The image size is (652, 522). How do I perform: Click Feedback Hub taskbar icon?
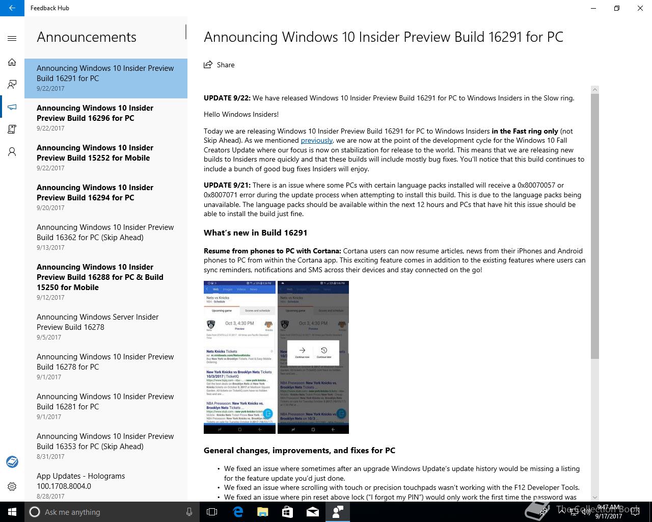tap(338, 512)
